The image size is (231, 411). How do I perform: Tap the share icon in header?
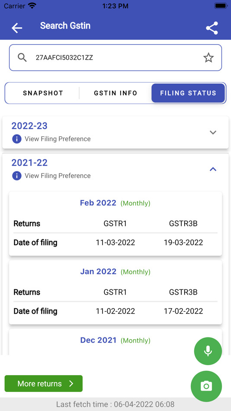pyautogui.click(x=212, y=28)
